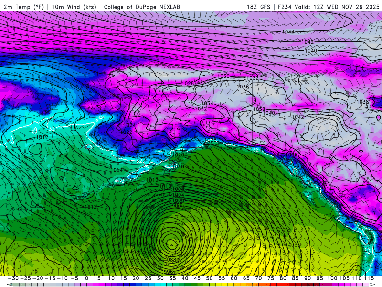Click the 40 temperature scale label
Image resolution: width=382 pixels, height=287 pixels.
tap(185, 278)
